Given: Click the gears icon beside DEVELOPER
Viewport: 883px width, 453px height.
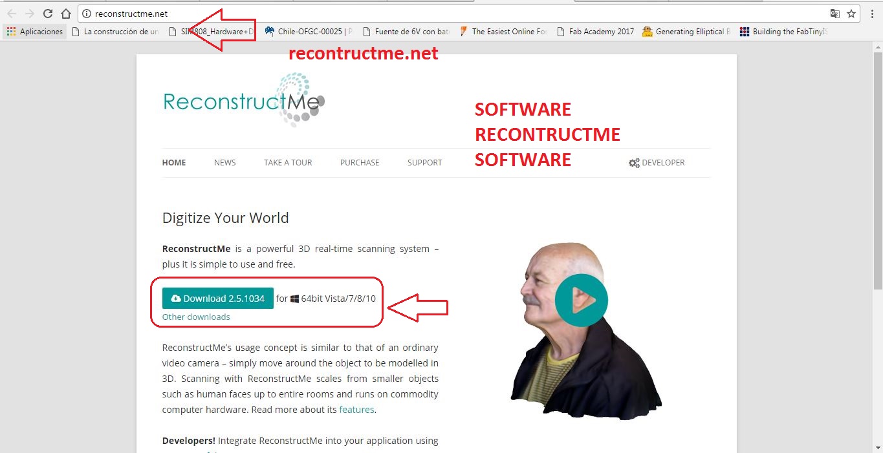Looking at the screenshot, I should tap(634, 163).
